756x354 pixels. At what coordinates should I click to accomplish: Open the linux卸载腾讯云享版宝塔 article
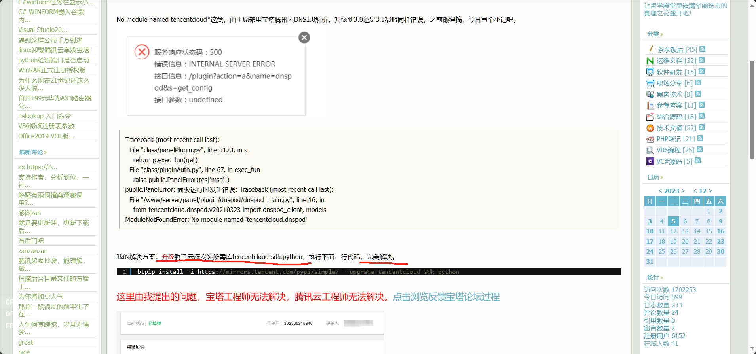54,50
